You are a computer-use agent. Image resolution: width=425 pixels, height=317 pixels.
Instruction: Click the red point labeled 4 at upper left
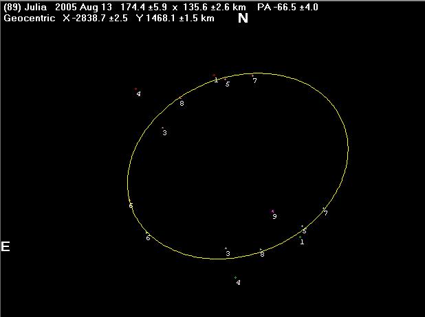(135, 89)
